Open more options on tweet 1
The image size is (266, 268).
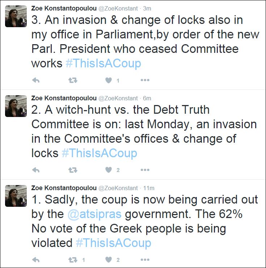tap(145, 260)
